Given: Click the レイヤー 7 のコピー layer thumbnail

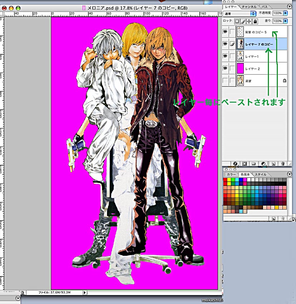Looking at the screenshot, I should 240,44.
